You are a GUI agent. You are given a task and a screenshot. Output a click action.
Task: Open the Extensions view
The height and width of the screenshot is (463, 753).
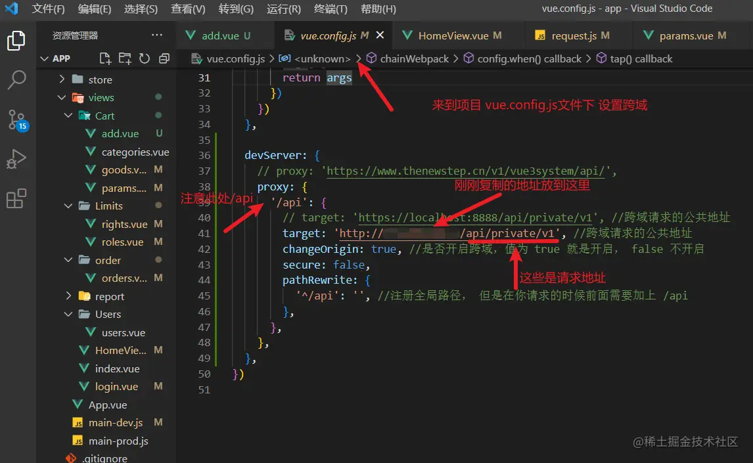click(x=16, y=198)
